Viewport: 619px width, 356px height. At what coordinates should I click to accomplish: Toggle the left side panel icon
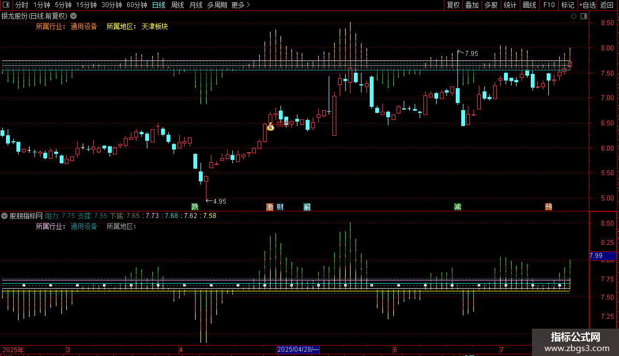6,5
